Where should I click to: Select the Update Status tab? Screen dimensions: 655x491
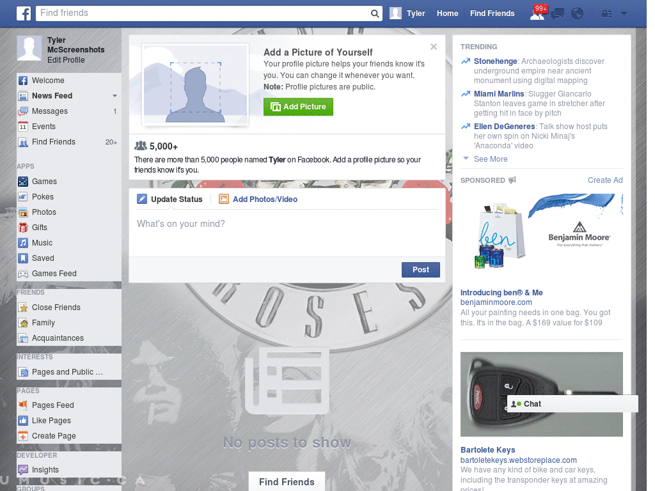point(170,199)
